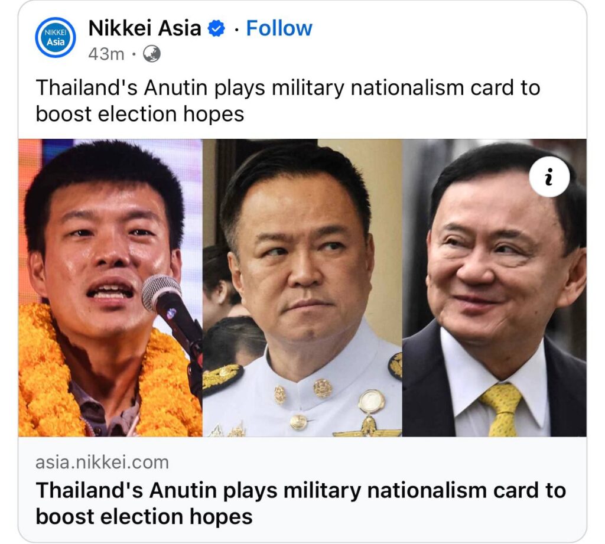
Task: Open the Nikkei Asia profile logo
Action: (x=55, y=37)
